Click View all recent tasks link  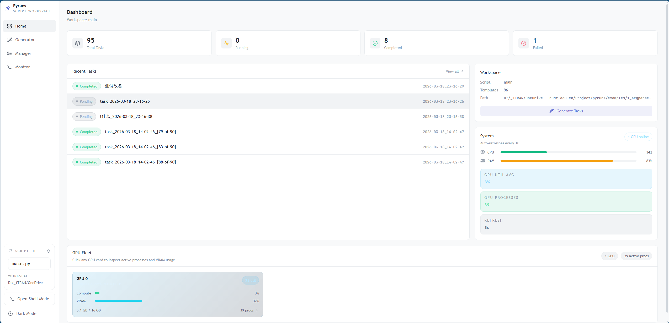(454, 71)
